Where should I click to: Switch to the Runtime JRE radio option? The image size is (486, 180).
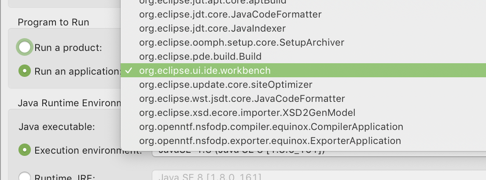click(25, 177)
